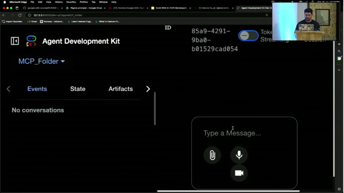
Task: Open the View menu in menu bar
Action: 48,2
